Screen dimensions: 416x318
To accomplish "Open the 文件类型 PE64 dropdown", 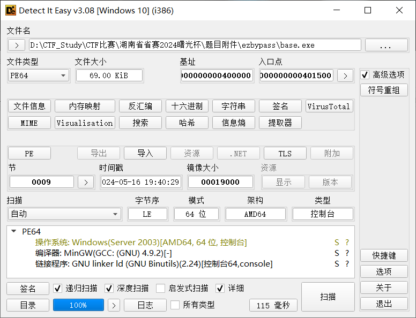I will (x=39, y=76).
